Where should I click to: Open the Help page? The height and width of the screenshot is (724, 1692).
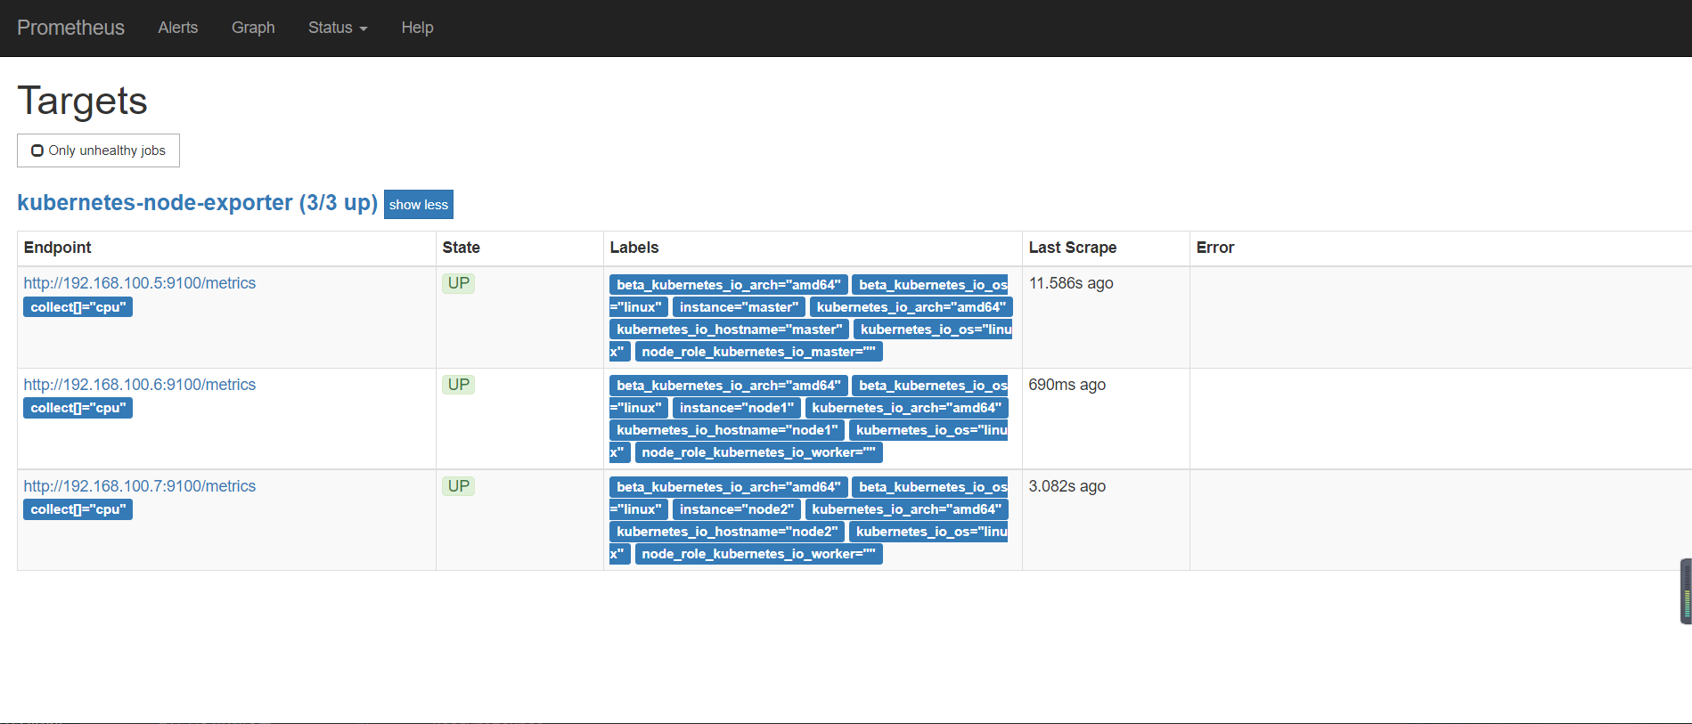pos(417,28)
